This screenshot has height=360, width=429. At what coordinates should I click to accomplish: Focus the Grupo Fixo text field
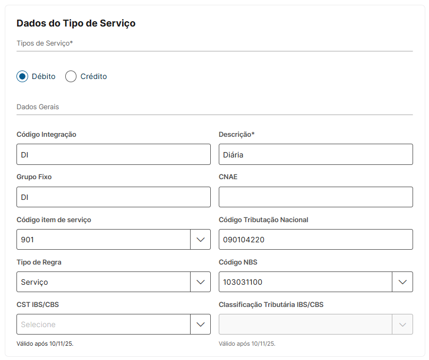click(x=114, y=197)
